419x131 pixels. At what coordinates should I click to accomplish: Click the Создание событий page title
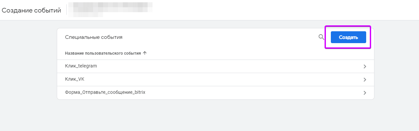click(31, 10)
